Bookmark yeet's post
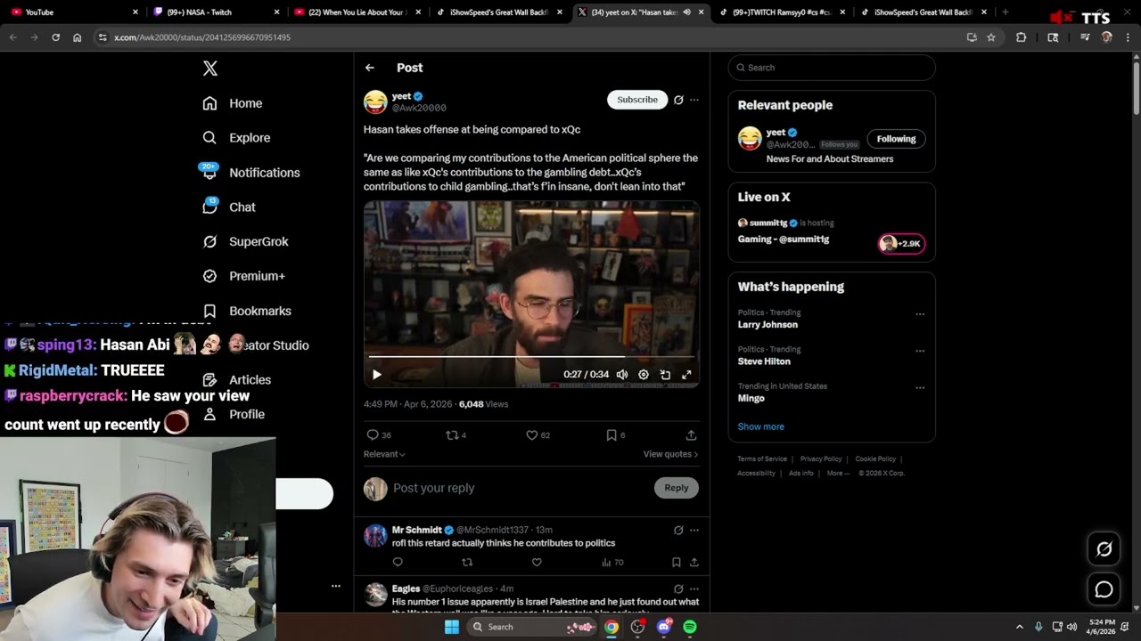1141x641 pixels. 615,435
